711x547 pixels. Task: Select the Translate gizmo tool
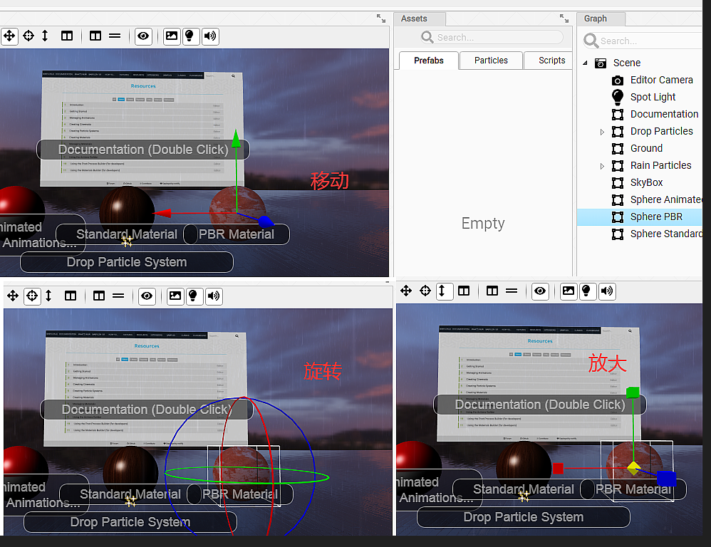coord(10,36)
